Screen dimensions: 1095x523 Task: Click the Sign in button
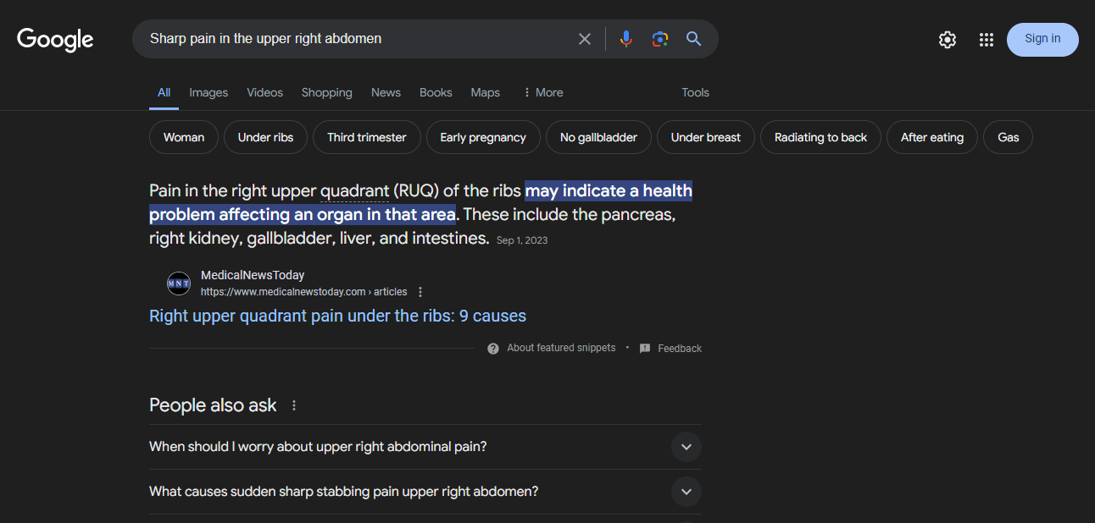point(1042,39)
